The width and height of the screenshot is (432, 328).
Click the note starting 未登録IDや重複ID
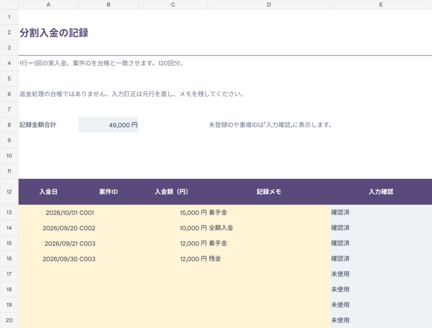click(x=270, y=125)
